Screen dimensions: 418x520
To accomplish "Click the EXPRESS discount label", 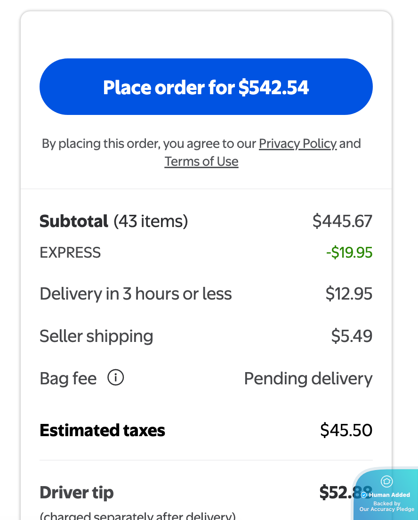I will point(70,253).
